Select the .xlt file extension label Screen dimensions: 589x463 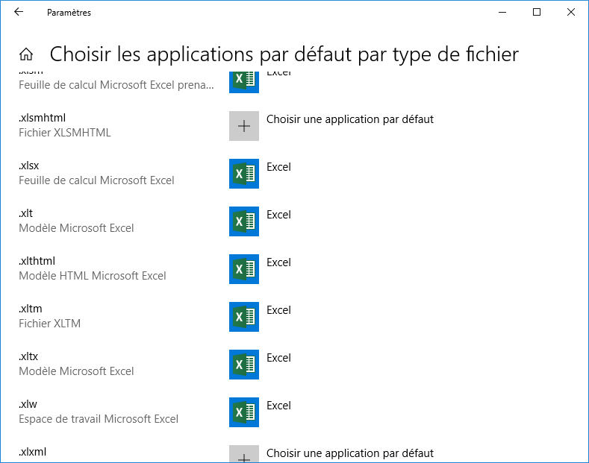click(x=26, y=213)
